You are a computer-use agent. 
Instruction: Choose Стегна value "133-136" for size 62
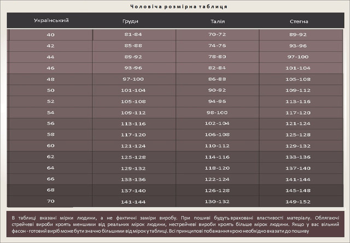point(298,157)
